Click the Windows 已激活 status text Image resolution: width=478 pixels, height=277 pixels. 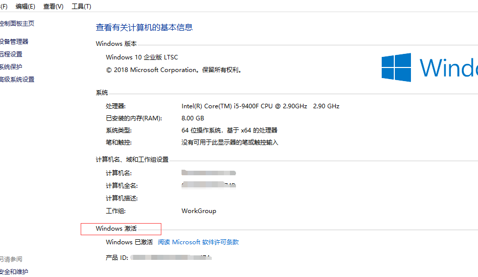(x=129, y=242)
